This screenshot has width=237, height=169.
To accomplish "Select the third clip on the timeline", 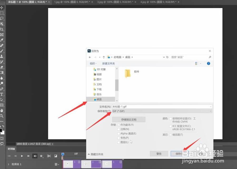I will click(112, 164).
